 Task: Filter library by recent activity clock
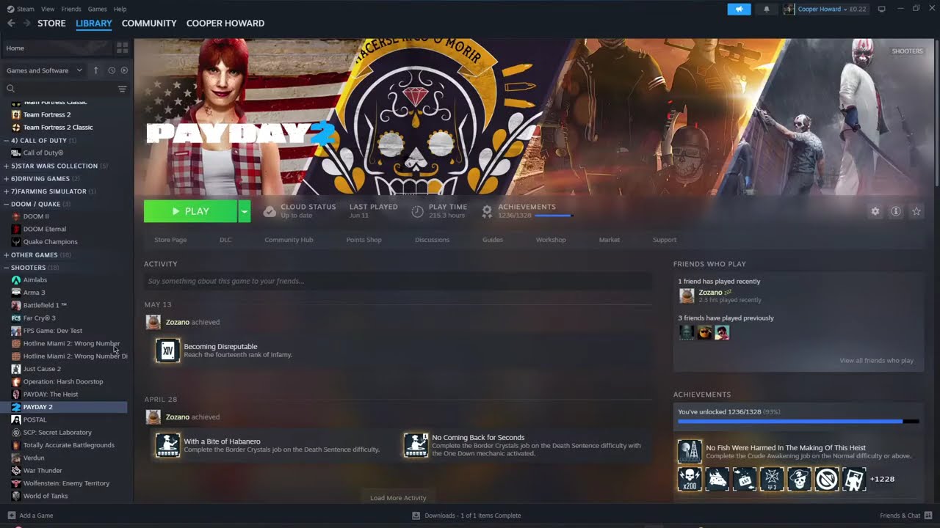pyautogui.click(x=112, y=70)
